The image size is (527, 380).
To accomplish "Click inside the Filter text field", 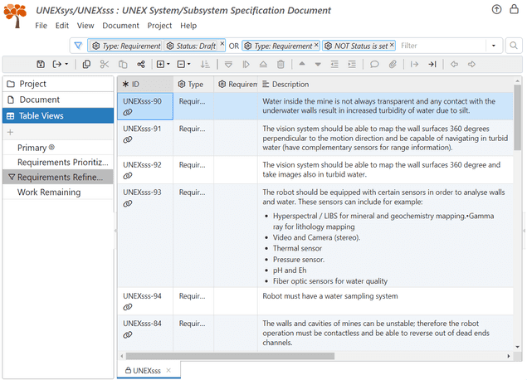I will click(x=442, y=46).
